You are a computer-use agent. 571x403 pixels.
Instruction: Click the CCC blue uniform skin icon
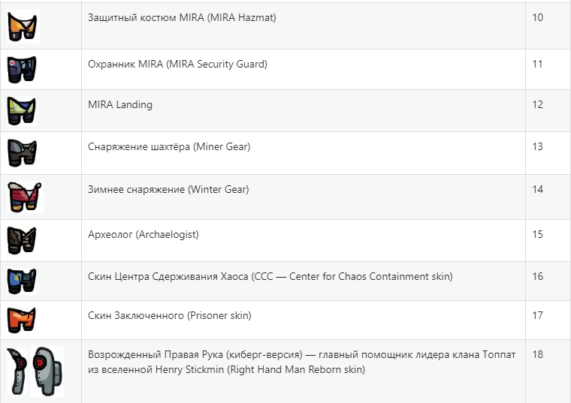[22, 281]
